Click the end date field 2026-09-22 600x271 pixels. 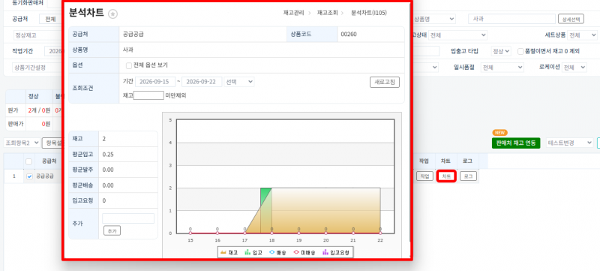coord(202,82)
